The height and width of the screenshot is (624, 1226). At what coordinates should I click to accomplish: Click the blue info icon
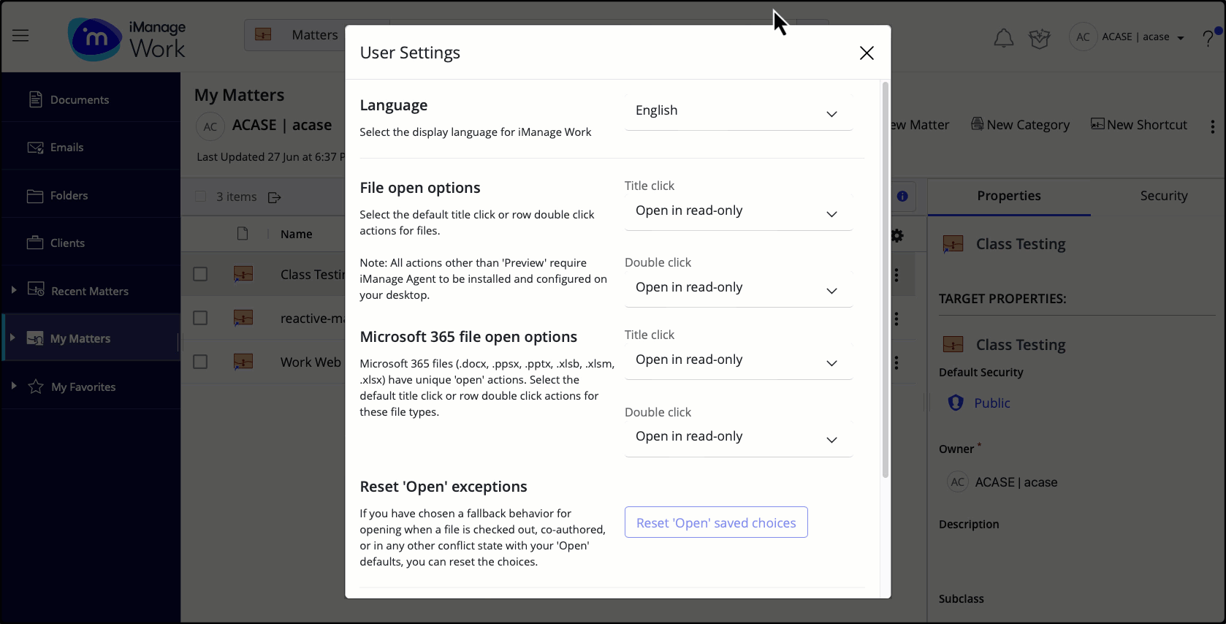[902, 196]
